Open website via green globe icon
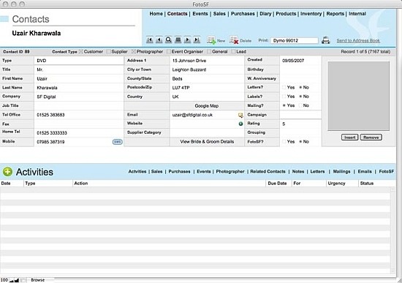402x283 pixels. pos(240,124)
